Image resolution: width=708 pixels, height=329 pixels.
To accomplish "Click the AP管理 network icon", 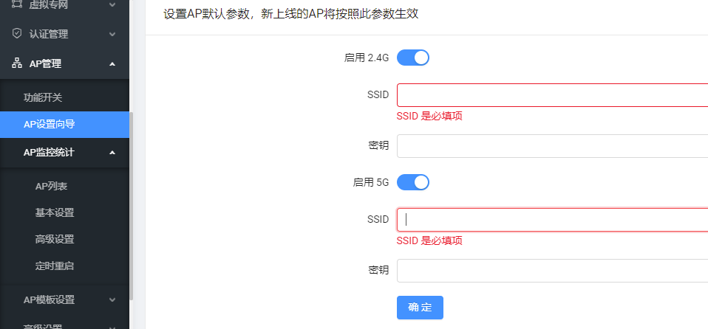I will (x=17, y=63).
